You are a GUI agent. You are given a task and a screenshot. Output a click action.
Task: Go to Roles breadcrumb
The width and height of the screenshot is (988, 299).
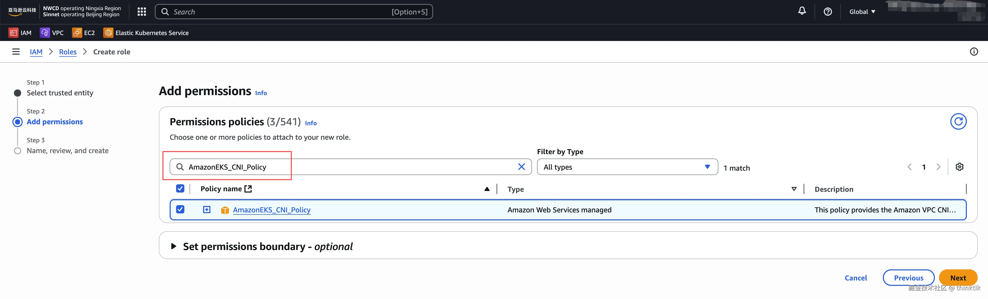pos(68,52)
